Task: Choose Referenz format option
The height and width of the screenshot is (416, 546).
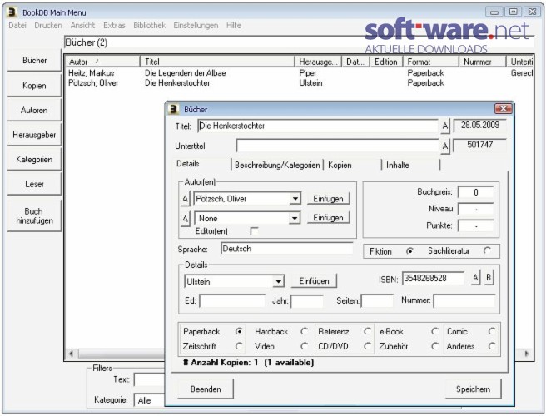Action: [367, 331]
